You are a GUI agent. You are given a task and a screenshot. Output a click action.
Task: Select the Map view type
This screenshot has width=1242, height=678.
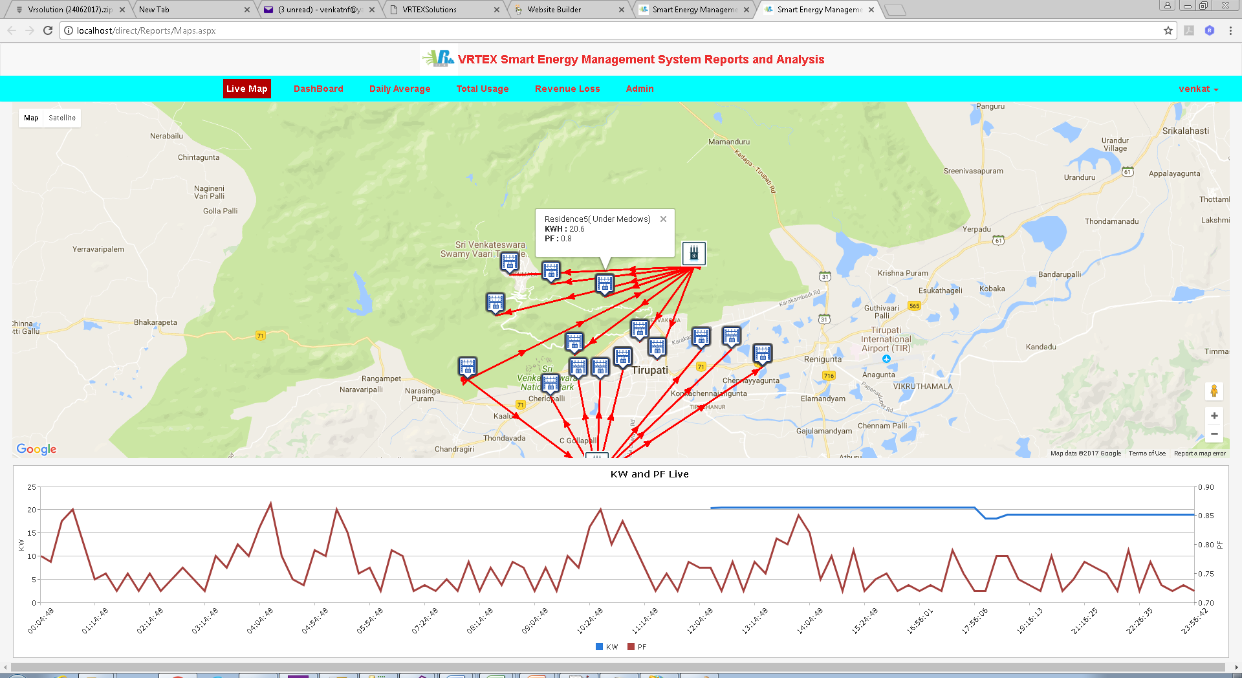click(x=31, y=118)
